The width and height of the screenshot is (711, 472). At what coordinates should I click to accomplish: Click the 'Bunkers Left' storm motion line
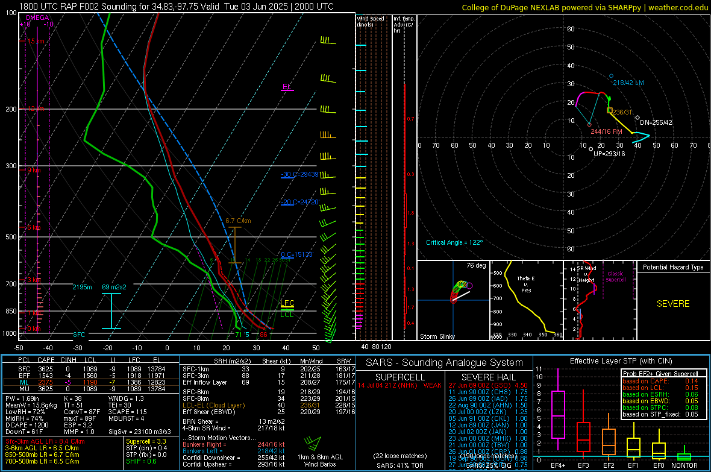[x=234, y=451]
